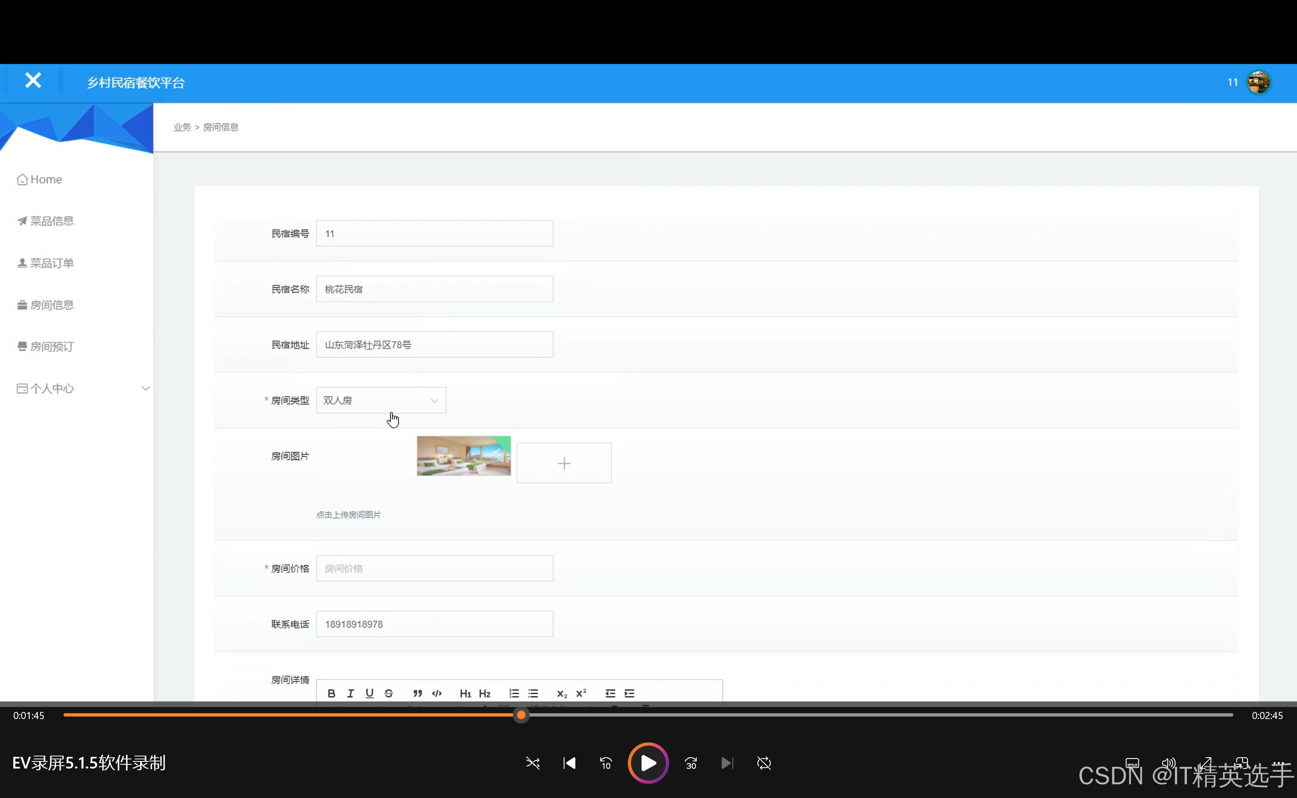
Task: Close the sidebar with the X icon
Action: tap(33, 81)
